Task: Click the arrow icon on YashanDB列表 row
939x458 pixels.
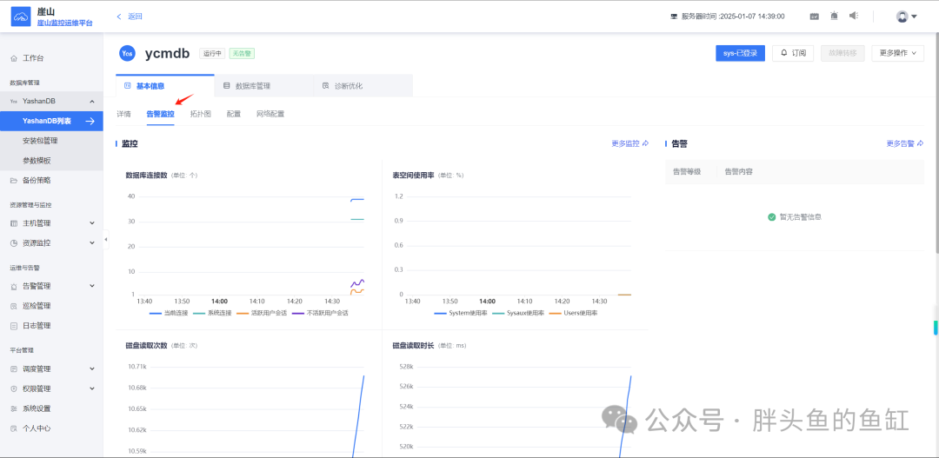Action: click(x=90, y=121)
